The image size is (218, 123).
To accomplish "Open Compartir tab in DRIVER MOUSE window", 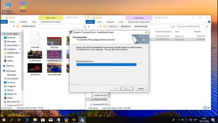I will coord(110,22).
